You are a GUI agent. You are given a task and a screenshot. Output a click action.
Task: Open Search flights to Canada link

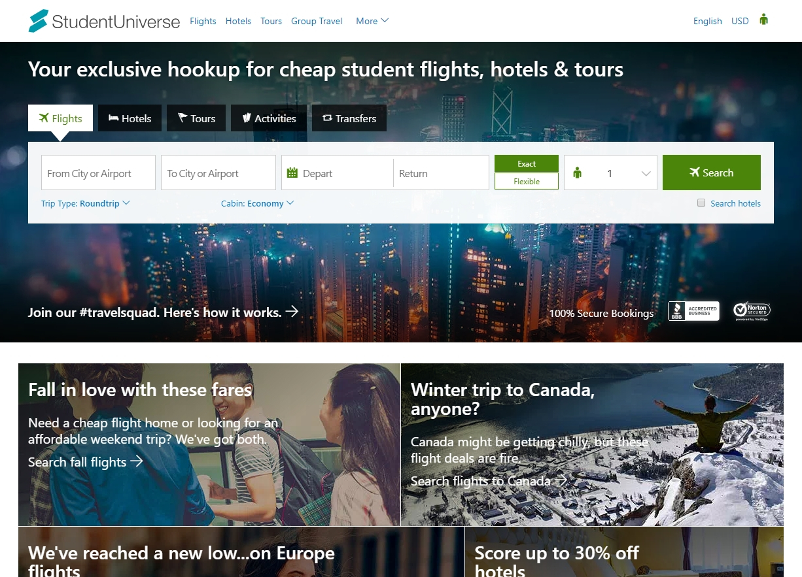489,481
